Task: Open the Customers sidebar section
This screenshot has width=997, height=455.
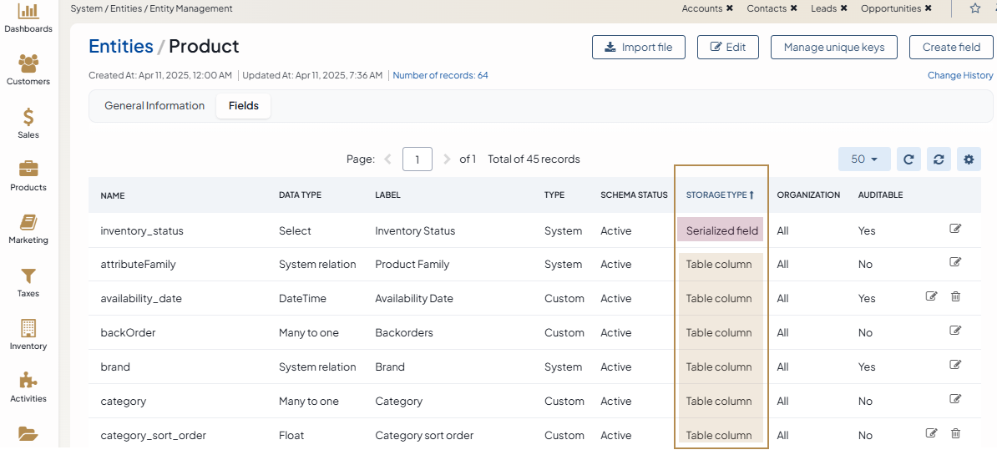Action: 28,70
